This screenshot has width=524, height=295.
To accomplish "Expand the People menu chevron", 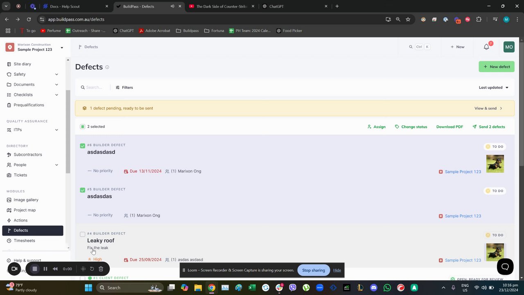I will (56, 165).
